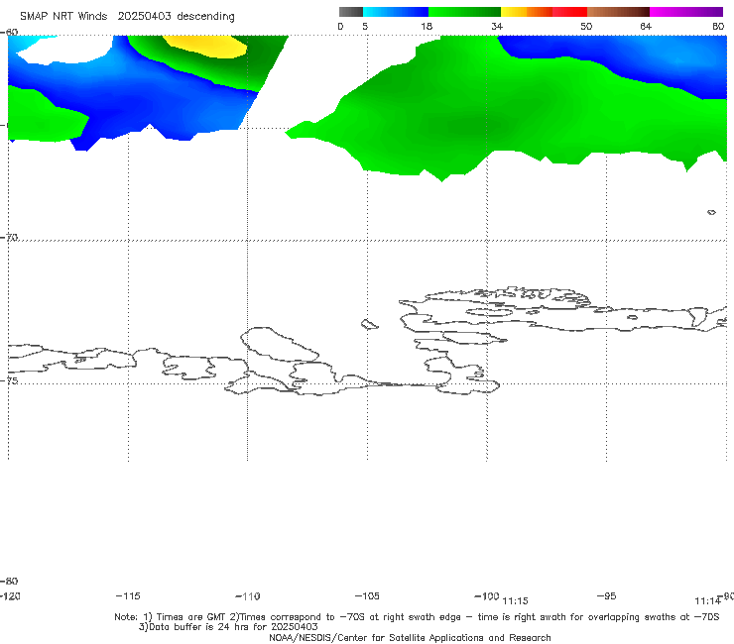
Task: Click the longitude label '-110'
Action: [x=248, y=596]
